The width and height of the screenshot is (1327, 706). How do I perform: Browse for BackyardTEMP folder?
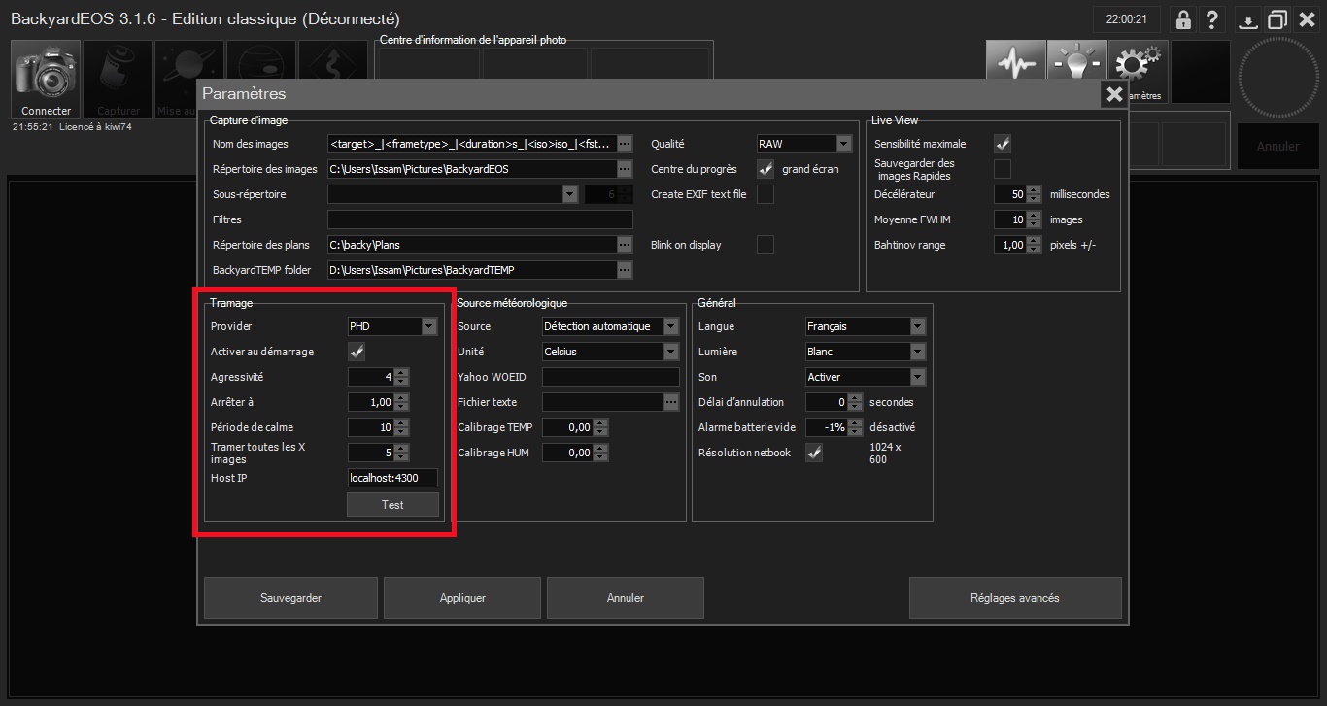[625, 270]
